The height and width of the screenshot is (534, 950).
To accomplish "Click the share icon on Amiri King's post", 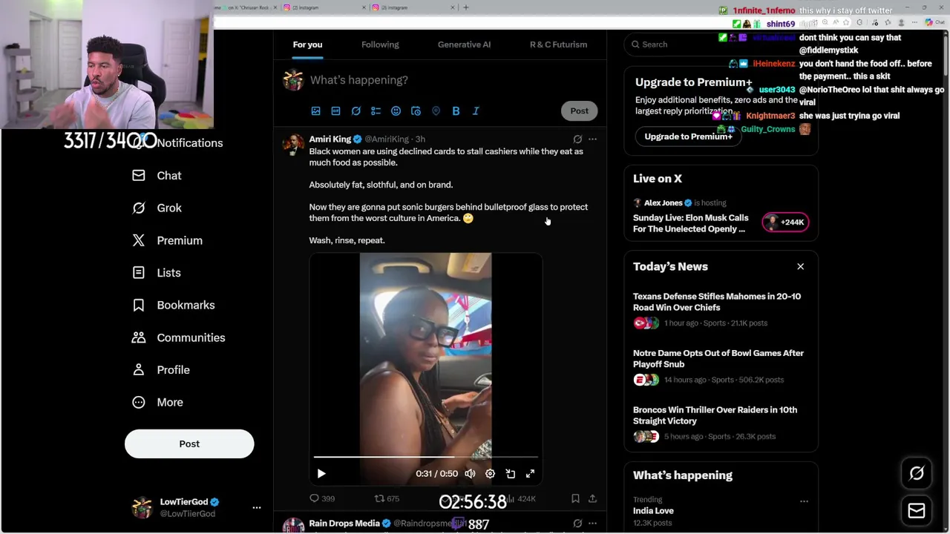I will coord(592,498).
